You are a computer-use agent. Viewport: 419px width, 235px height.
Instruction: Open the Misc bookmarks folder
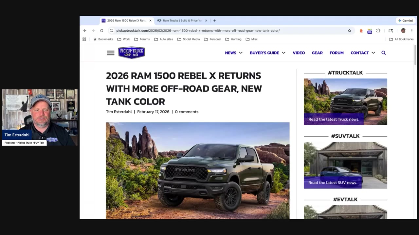click(x=251, y=39)
